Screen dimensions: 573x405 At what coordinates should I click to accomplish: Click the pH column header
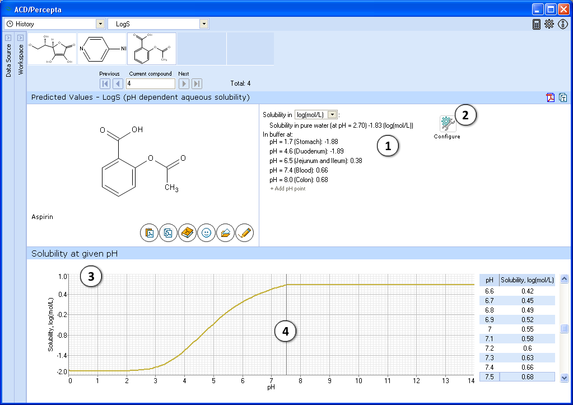click(x=490, y=280)
